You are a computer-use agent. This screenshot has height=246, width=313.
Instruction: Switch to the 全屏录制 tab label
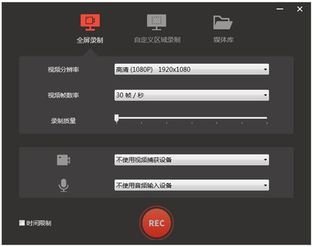point(90,40)
